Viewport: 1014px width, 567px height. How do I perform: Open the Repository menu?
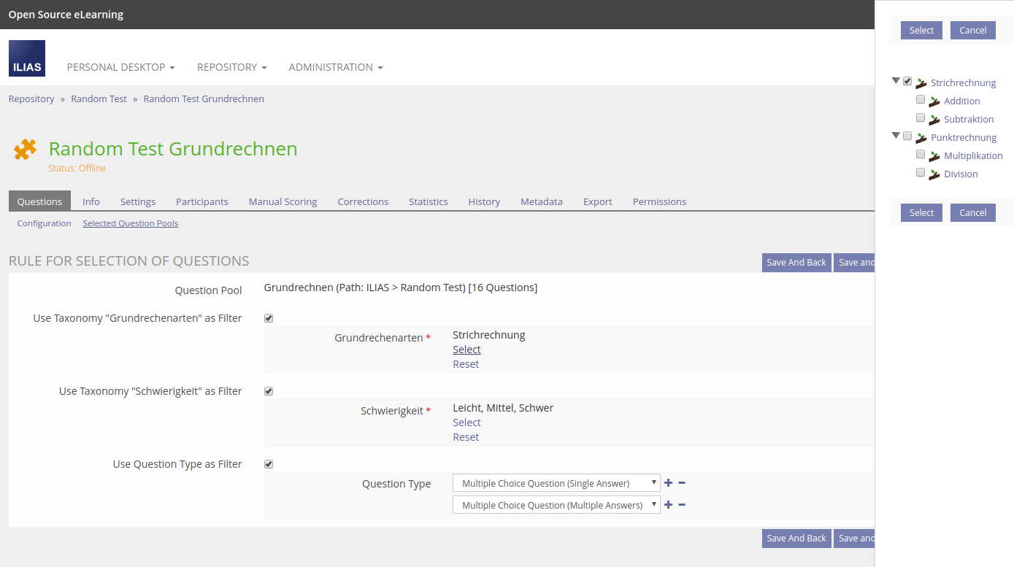[x=231, y=67]
